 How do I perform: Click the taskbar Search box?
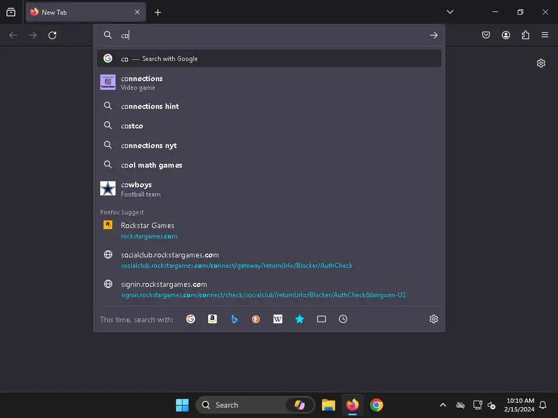[x=255, y=405]
